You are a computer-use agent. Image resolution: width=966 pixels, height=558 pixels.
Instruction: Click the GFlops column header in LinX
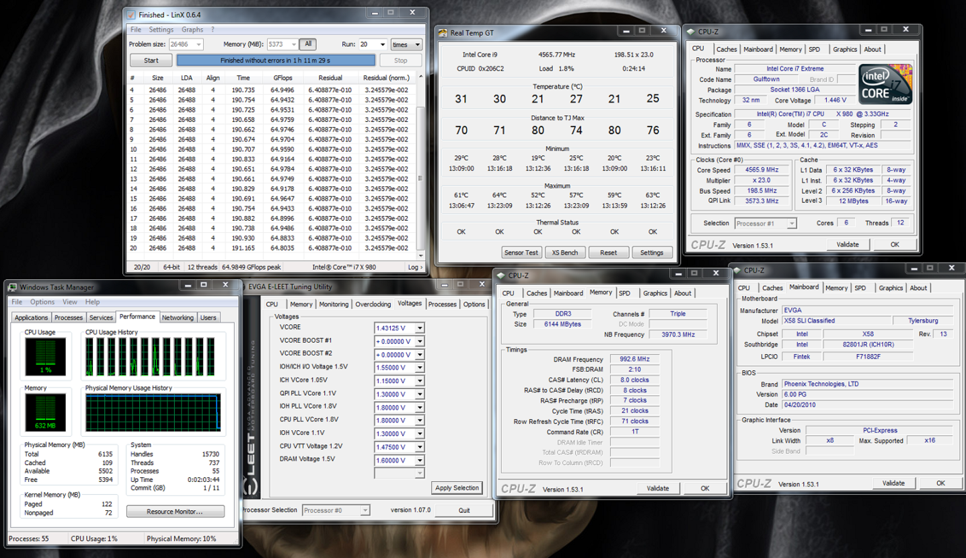coord(283,78)
